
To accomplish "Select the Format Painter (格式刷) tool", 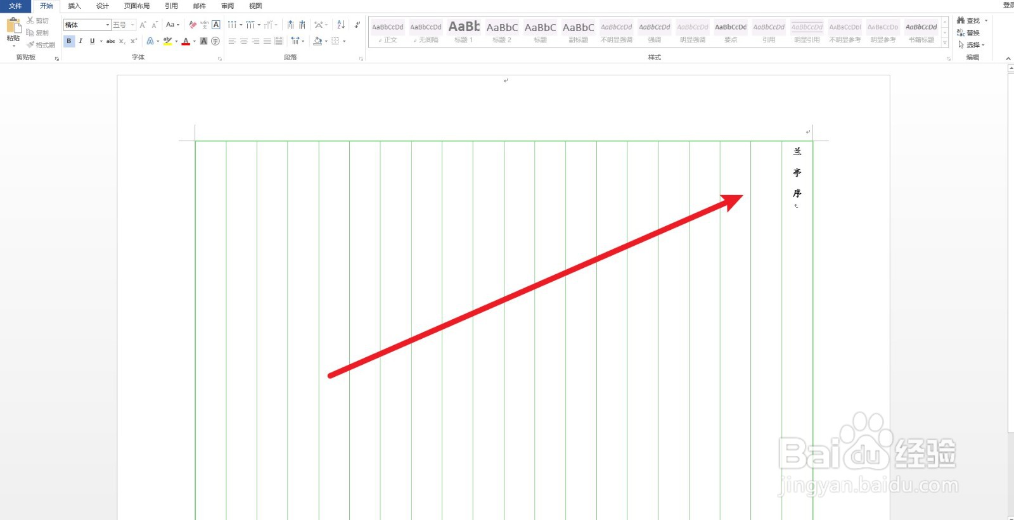I will 41,45.
